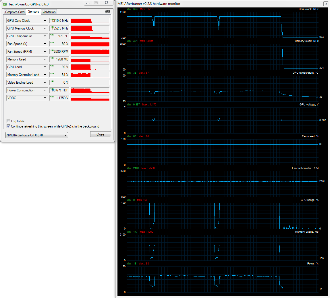Click the GPU temperature, °C graph label

tap(305, 73)
